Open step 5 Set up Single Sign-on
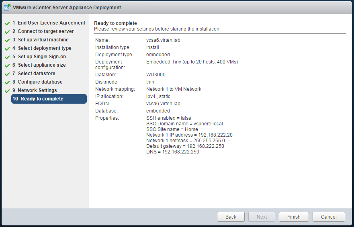Viewport: 354px width, 227px height. [x=39, y=57]
